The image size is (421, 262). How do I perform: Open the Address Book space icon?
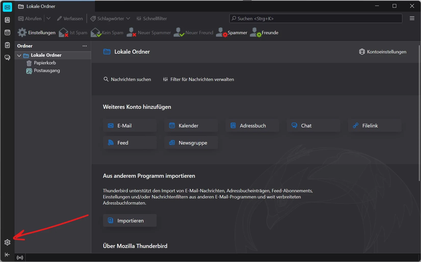click(7, 20)
